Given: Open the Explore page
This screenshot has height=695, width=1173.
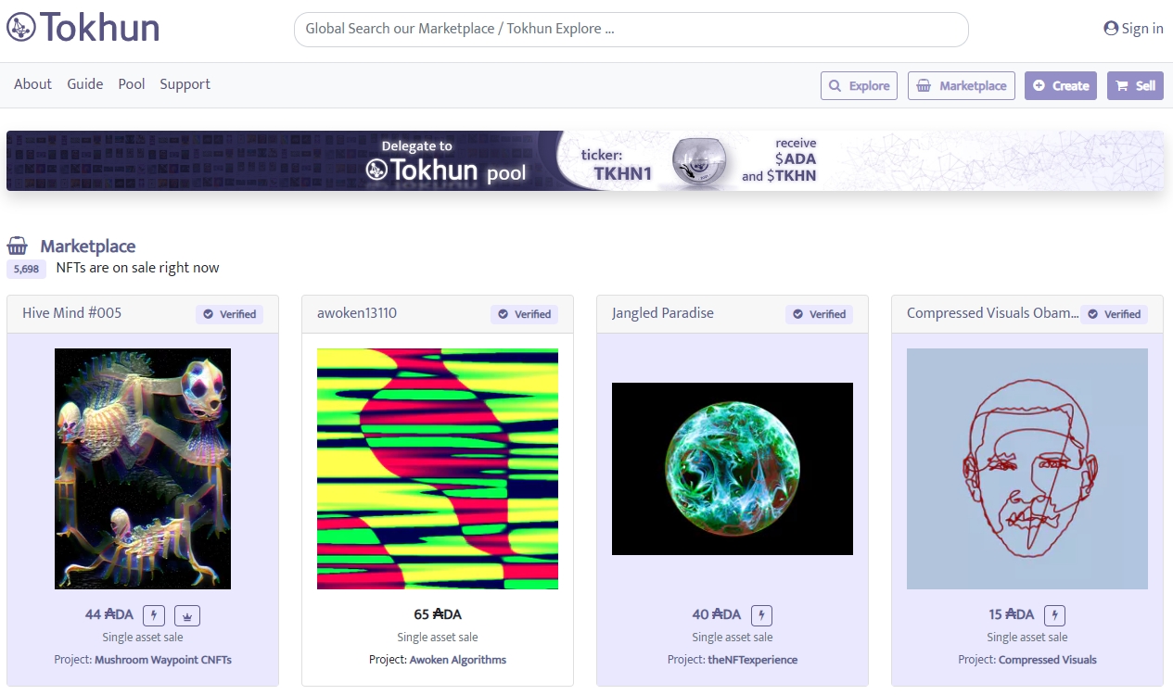Looking at the screenshot, I should point(858,85).
